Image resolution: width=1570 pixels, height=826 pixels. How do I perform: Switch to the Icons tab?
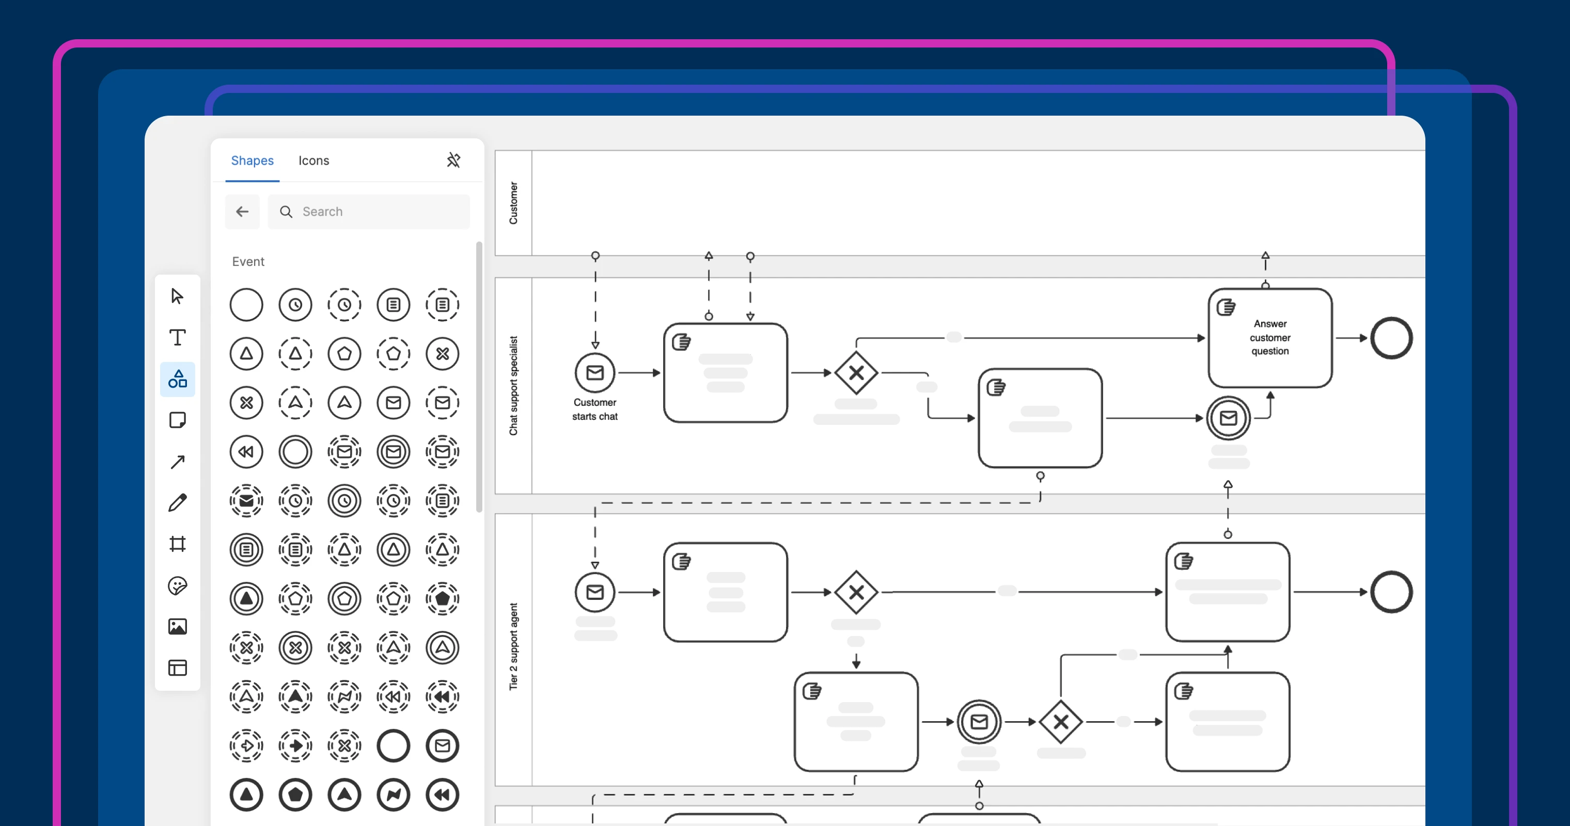[313, 160]
